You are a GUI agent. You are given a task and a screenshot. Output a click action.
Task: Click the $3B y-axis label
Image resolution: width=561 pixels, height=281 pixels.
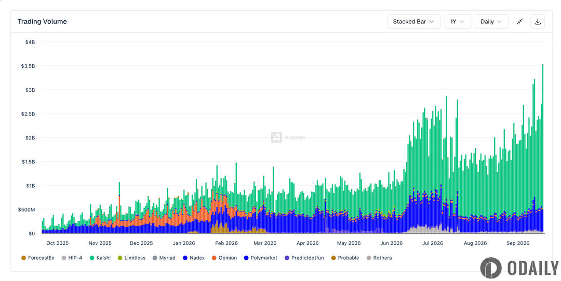(30, 90)
